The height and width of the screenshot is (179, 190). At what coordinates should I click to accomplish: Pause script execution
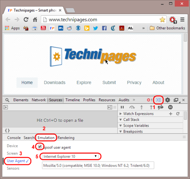(122, 107)
